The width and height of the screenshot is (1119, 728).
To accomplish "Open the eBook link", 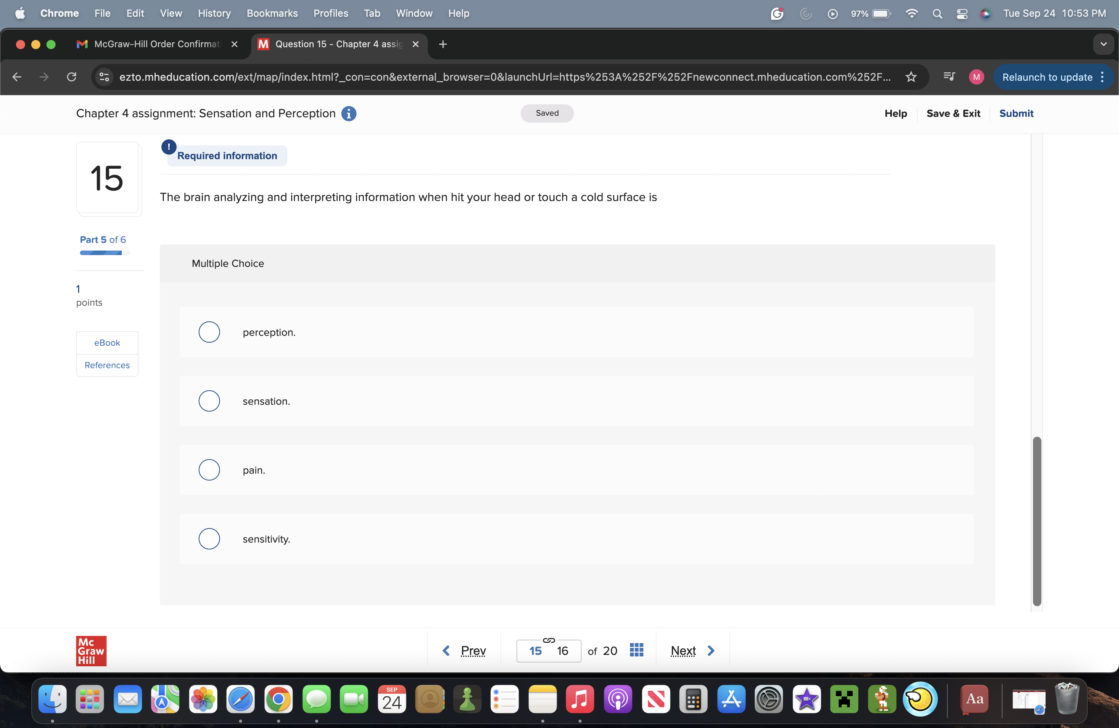I will pyautogui.click(x=107, y=343).
